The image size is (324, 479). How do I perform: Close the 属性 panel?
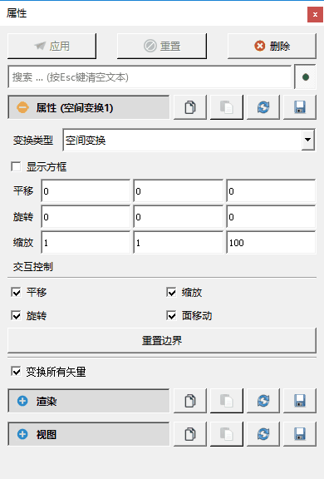click(x=315, y=14)
